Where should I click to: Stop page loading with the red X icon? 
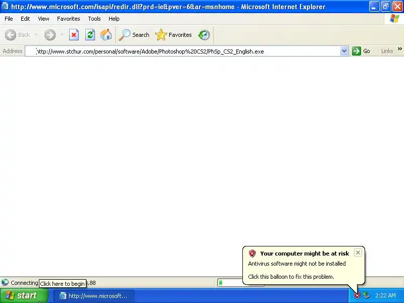74,35
